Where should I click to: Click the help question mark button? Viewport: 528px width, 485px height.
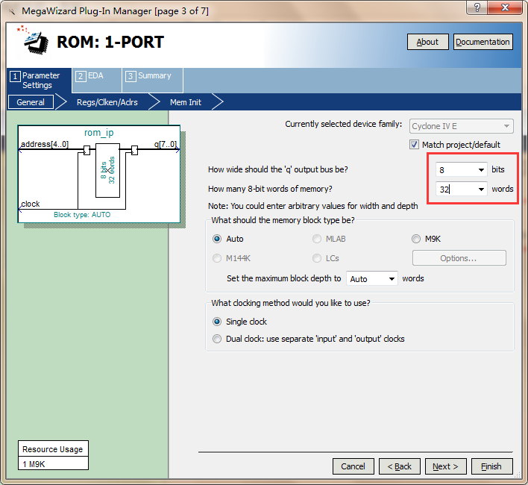pyautogui.click(x=477, y=7)
